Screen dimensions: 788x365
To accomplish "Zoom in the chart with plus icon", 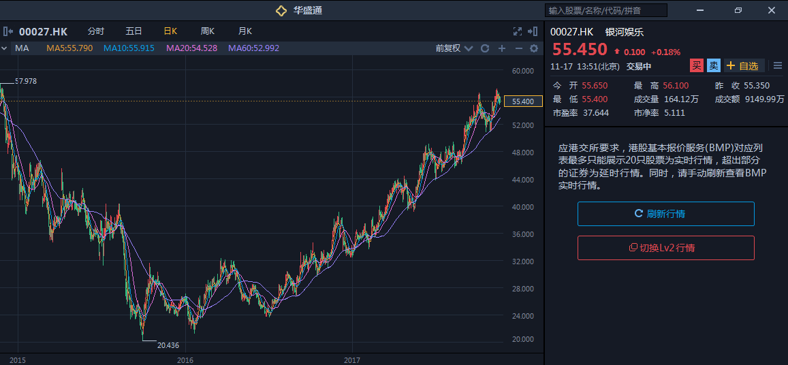I will point(502,48).
